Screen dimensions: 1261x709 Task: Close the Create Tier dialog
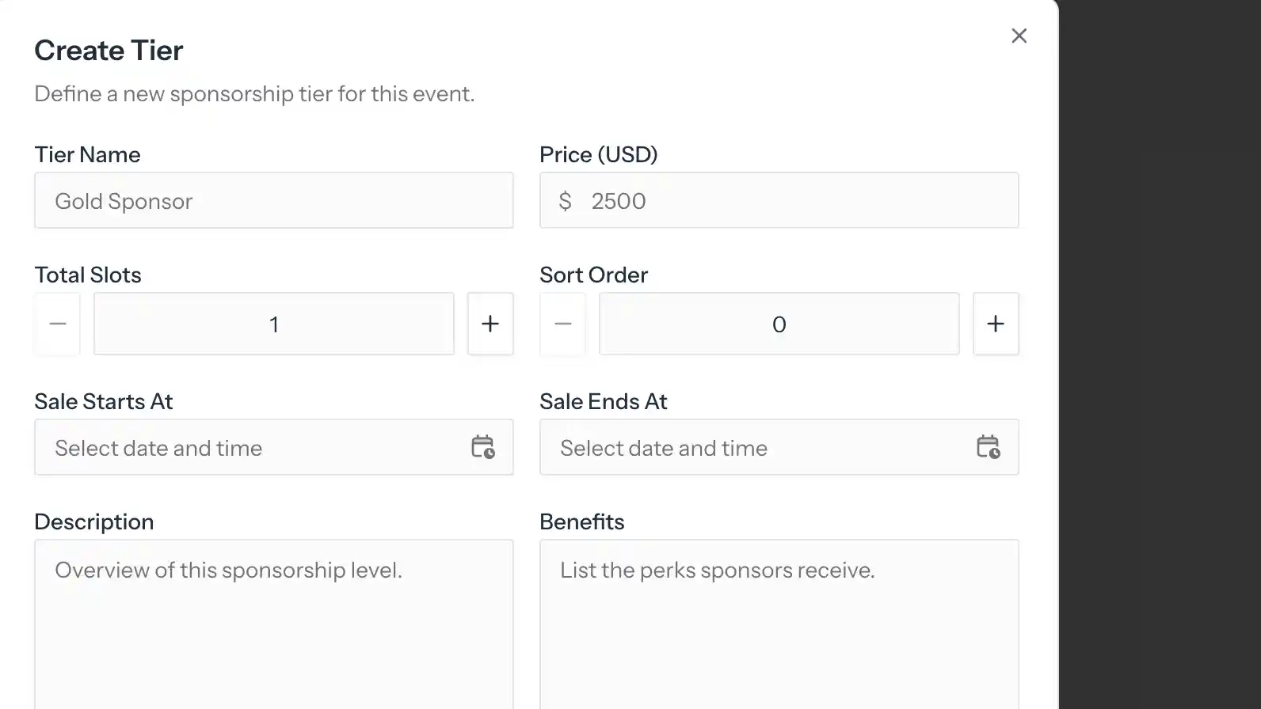1019,36
